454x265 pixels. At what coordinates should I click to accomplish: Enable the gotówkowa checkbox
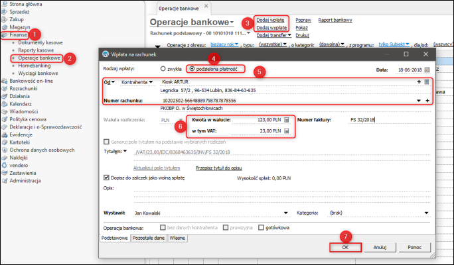261,227
